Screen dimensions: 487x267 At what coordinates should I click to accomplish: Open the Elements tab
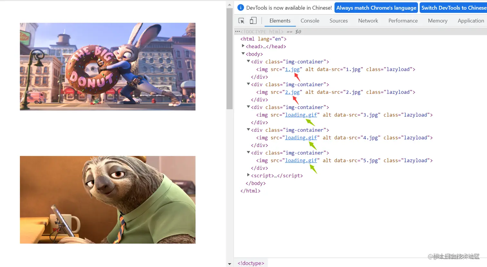(280, 21)
